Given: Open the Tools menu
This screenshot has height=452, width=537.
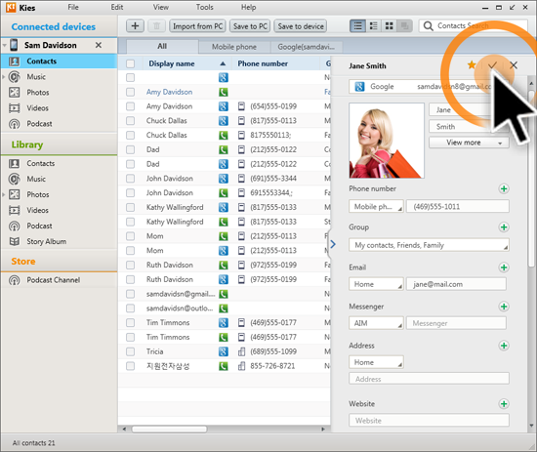Looking at the screenshot, I should point(204,7).
